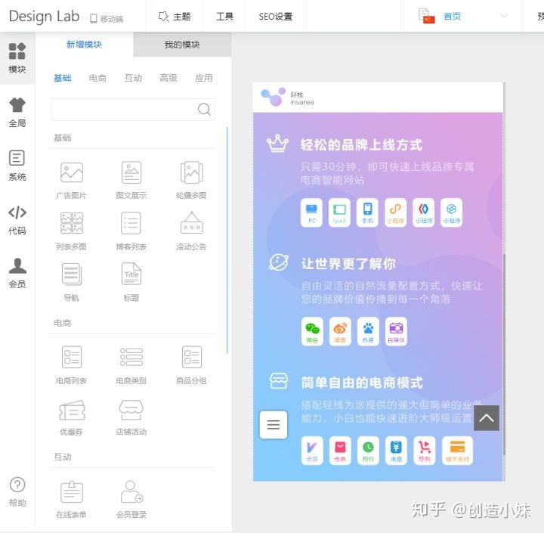Click the 会员 V icon in preview
The height and width of the screenshot is (533, 544).
[312, 451]
